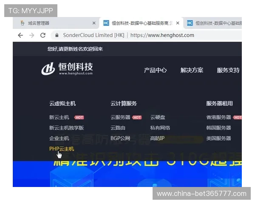The height and width of the screenshot is (204, 255).
Task: Select 企业主机
Action: 59,139
